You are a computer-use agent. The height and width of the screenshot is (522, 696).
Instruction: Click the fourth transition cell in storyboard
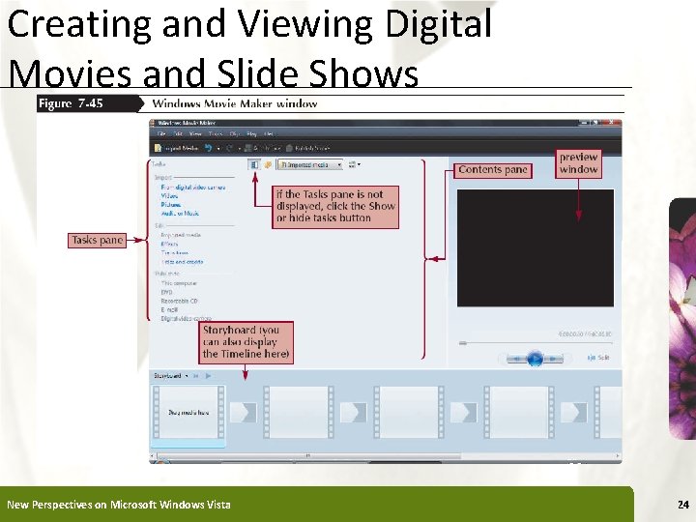pyautogui.click(x=574, y=413)
